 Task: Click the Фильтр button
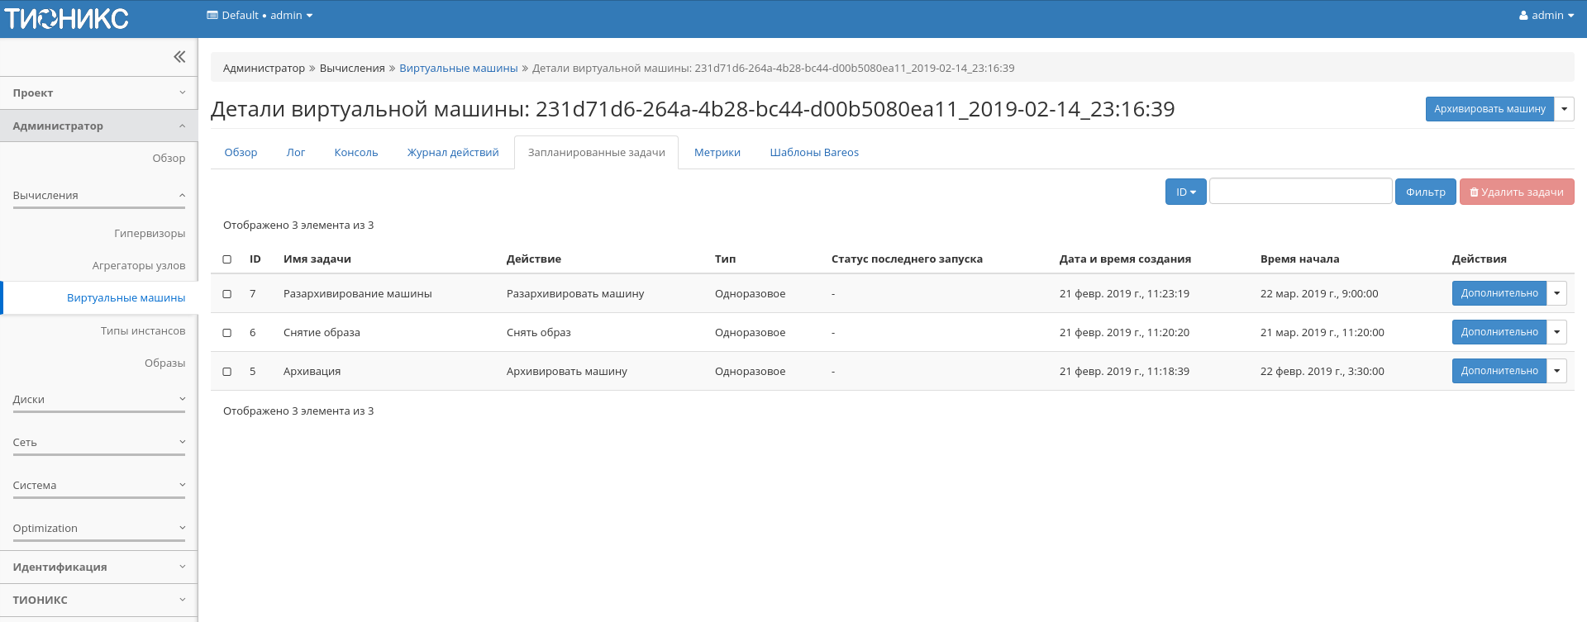(x=1425, y=192)
